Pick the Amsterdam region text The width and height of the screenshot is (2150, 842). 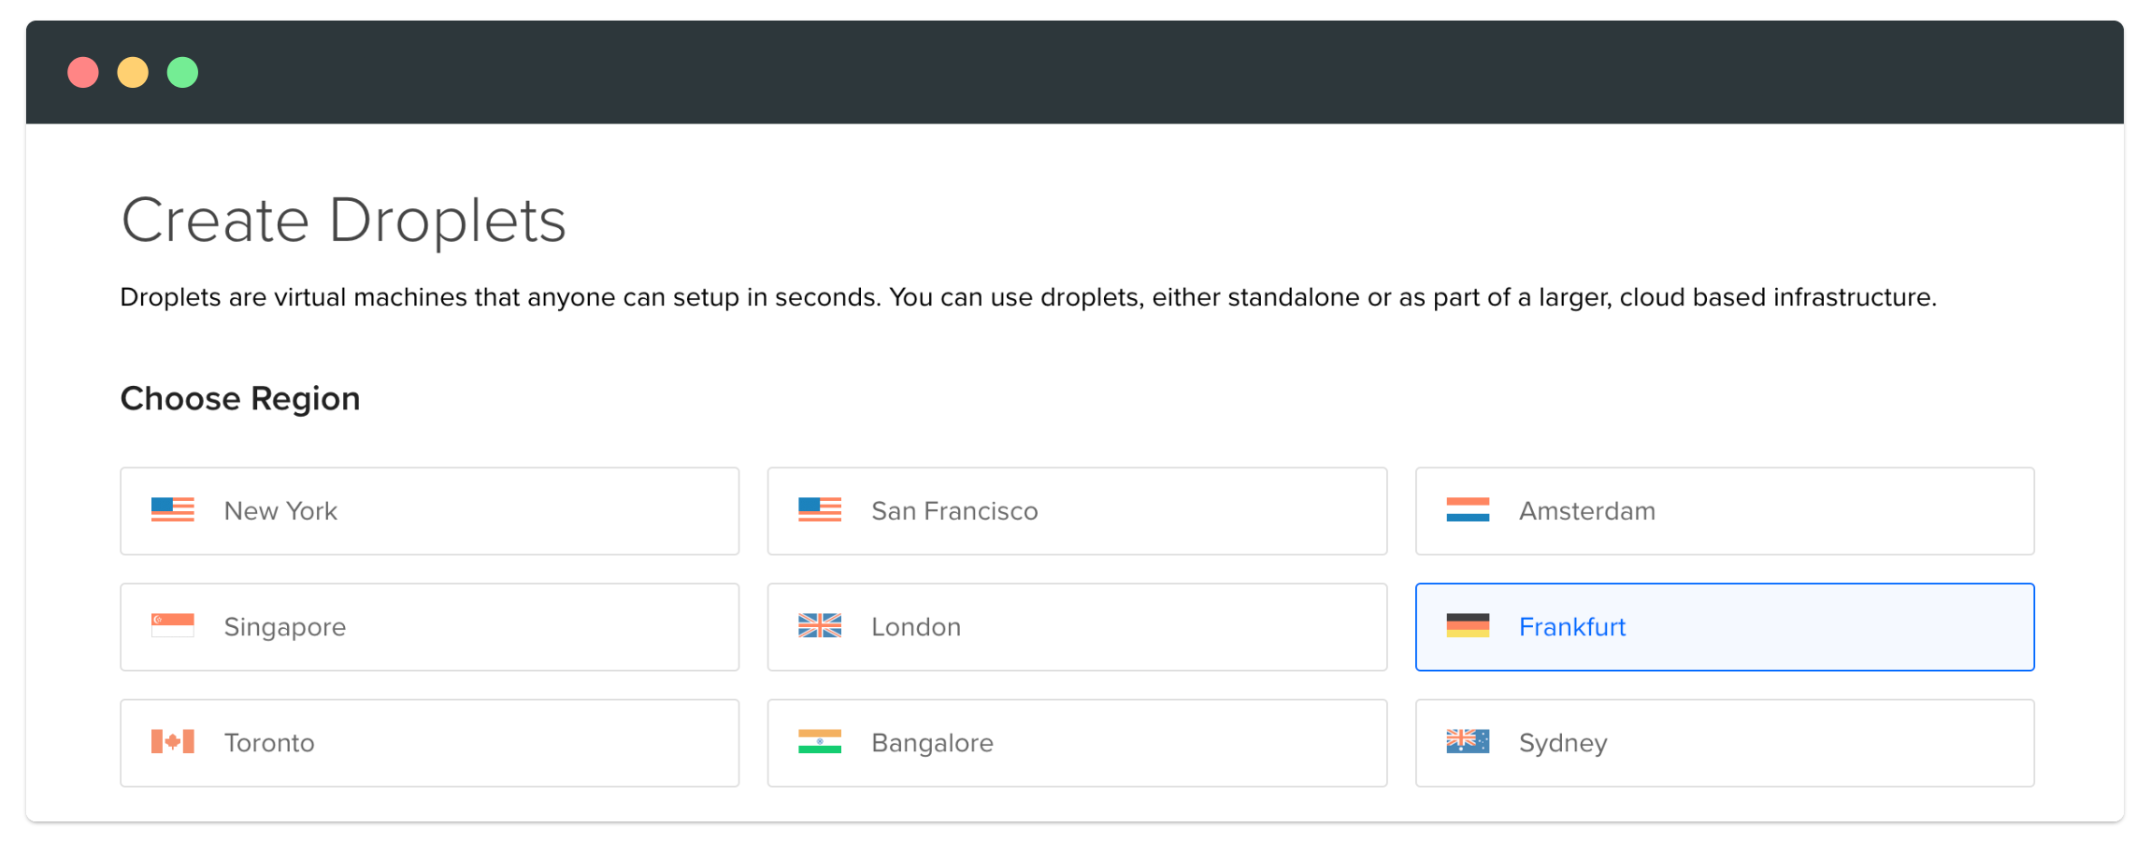tap(1587, 511)
